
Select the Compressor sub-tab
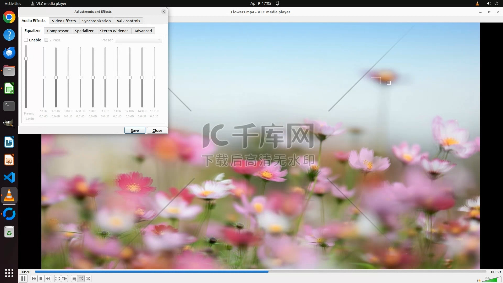pyautogui.click(x=58, y=31)
